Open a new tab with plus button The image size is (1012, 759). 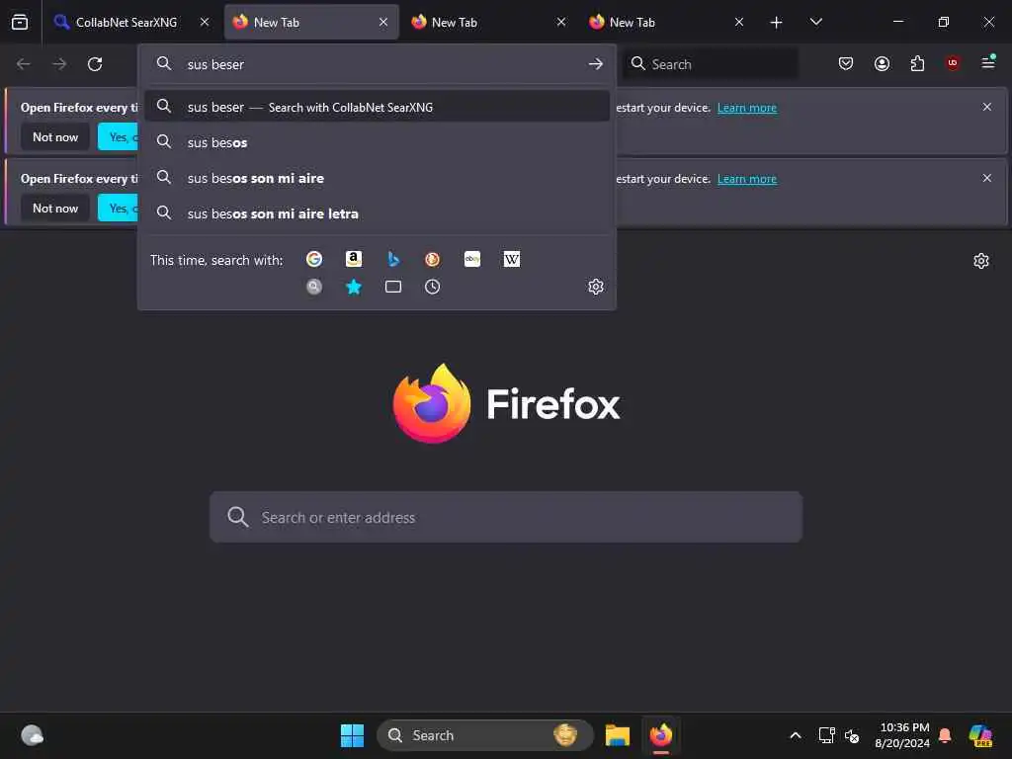(x=776, y=22)
